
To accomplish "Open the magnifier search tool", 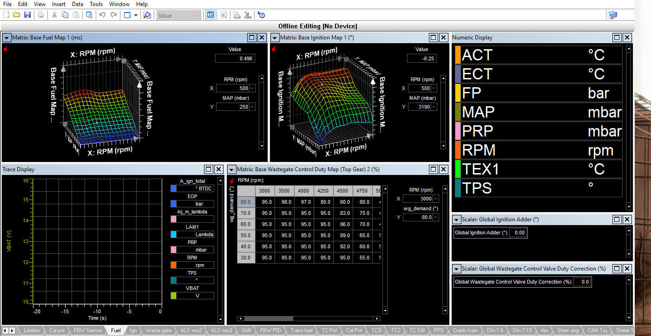I will pos(147,15).
